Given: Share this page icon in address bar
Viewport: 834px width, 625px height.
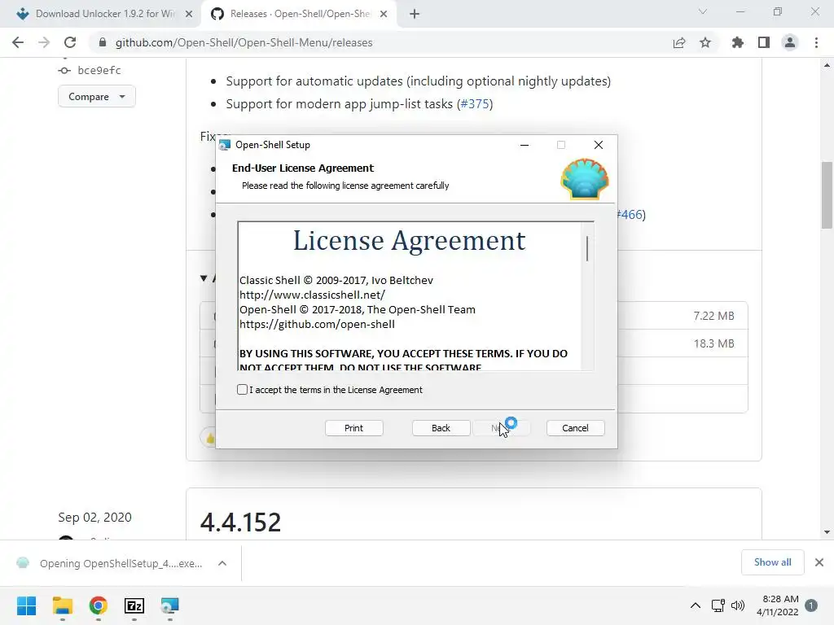Looking at the screenshot, I should (x=679, y=42).
